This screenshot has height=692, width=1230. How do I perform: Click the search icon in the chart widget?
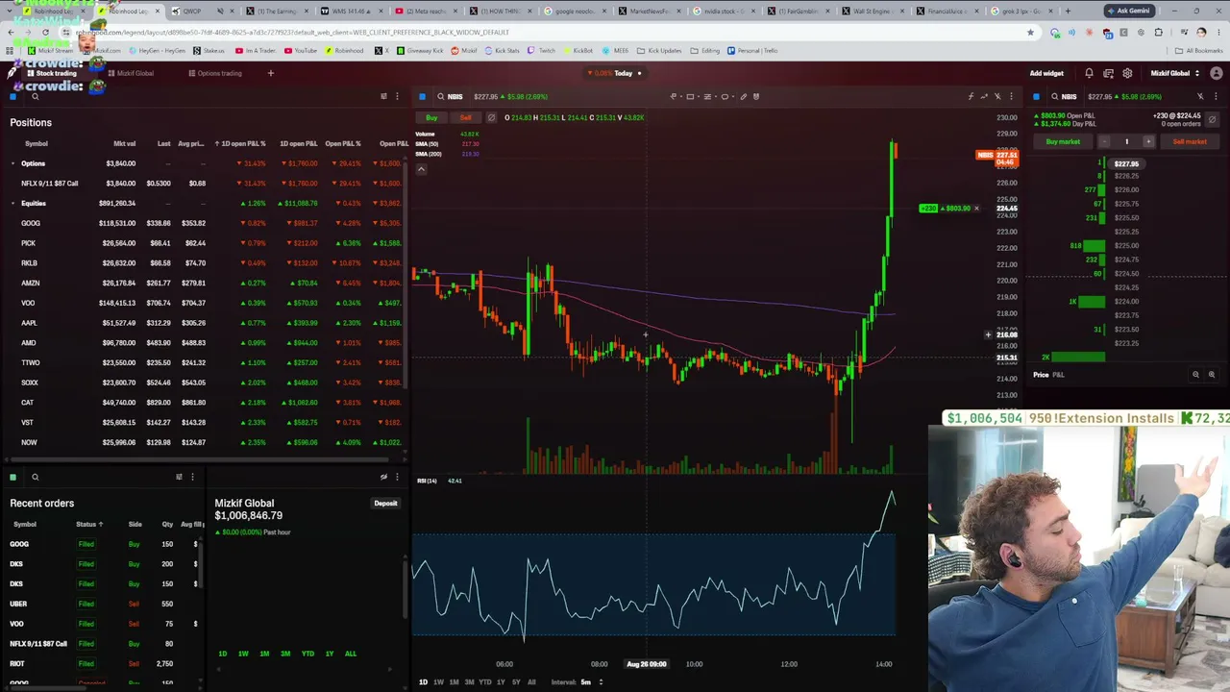441,96
